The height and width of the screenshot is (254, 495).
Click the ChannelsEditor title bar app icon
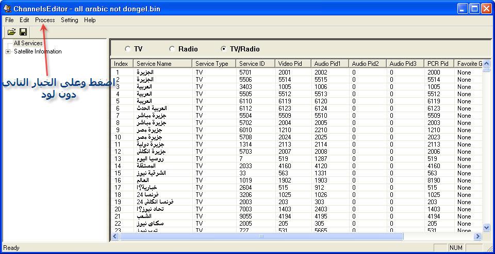tap(7, 9)
